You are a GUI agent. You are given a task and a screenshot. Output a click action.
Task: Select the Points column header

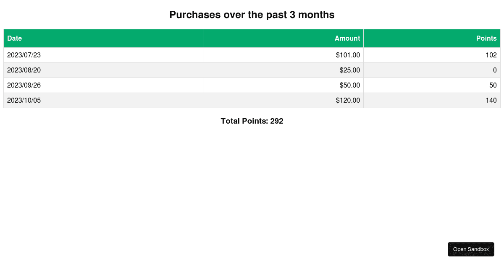click(x=432, y=38)
